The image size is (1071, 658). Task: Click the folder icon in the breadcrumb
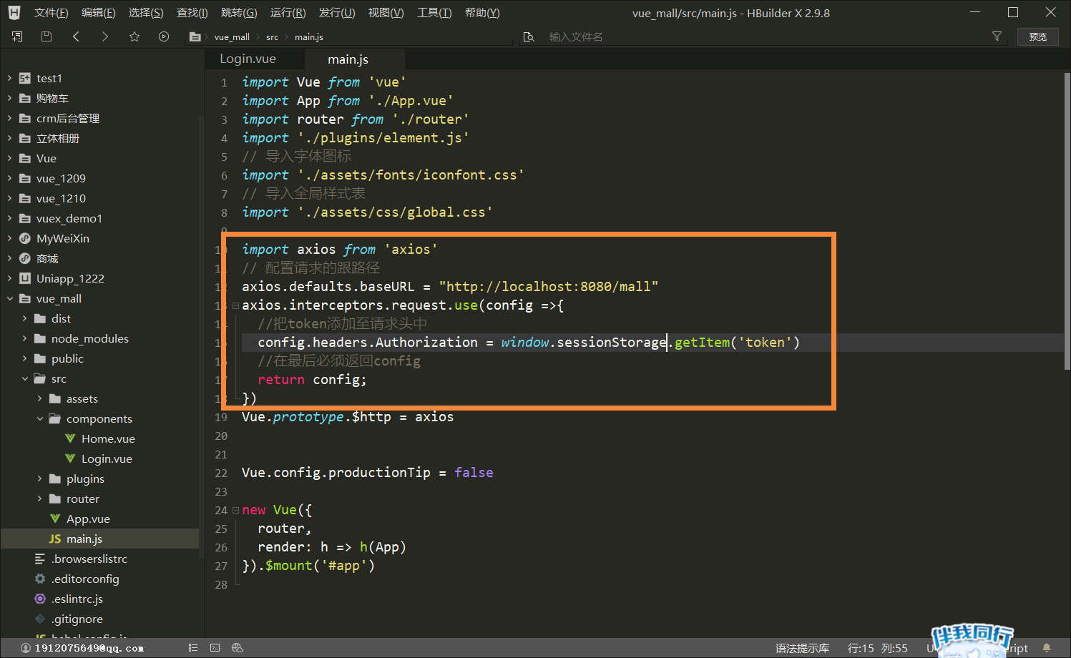pyautogui.click(x=195, y=37)
